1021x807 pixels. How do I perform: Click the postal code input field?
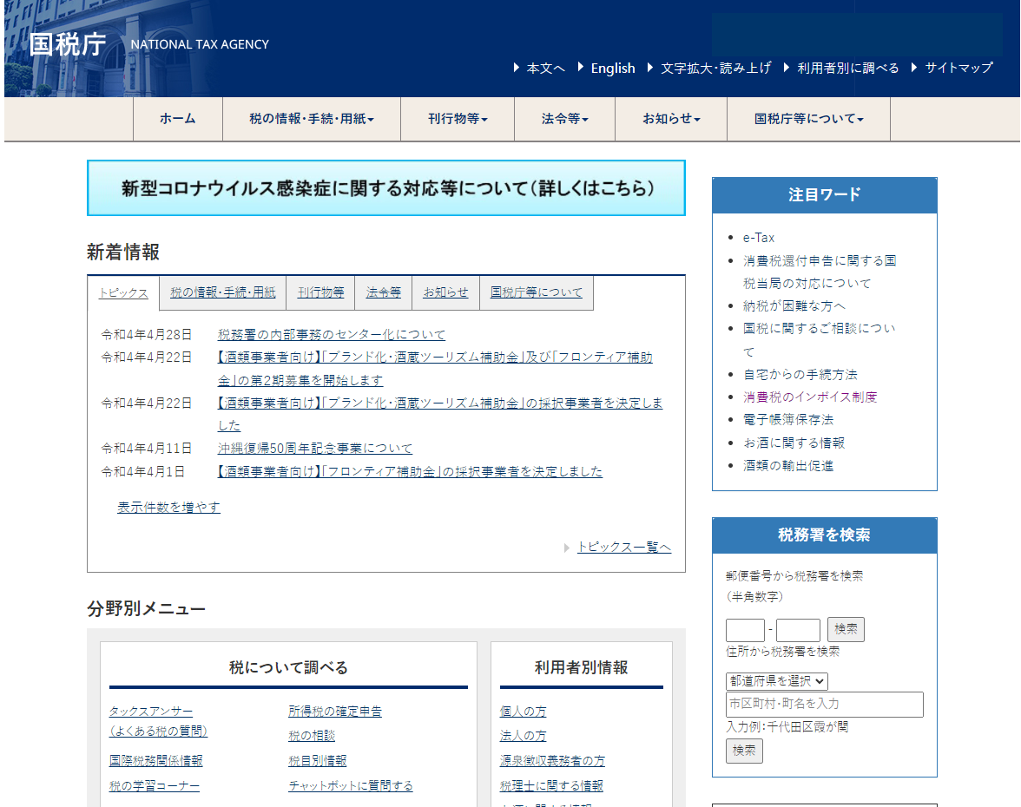[x=745, y=629]
